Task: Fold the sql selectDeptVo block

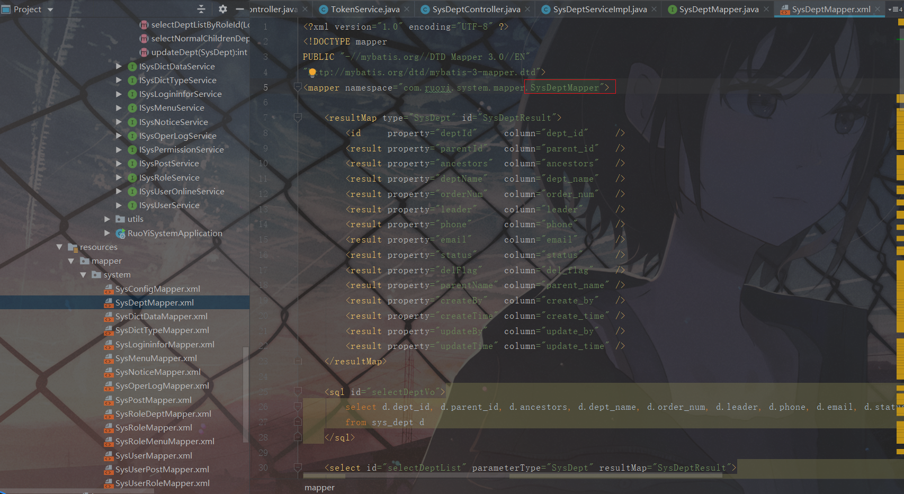Action: (x=298, y=392)
